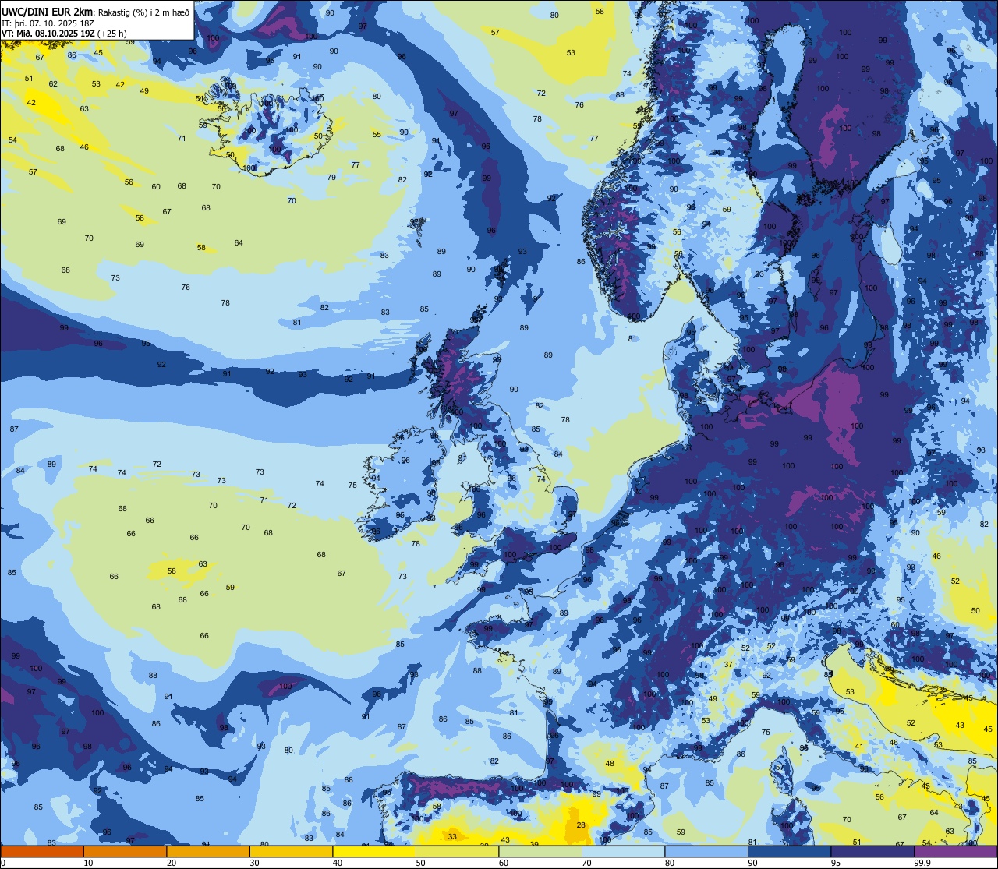Viewport: 998px width, 869px height.
Task: Pick the navy 95–99.9 legend swatch
Action: pos(872,852)
